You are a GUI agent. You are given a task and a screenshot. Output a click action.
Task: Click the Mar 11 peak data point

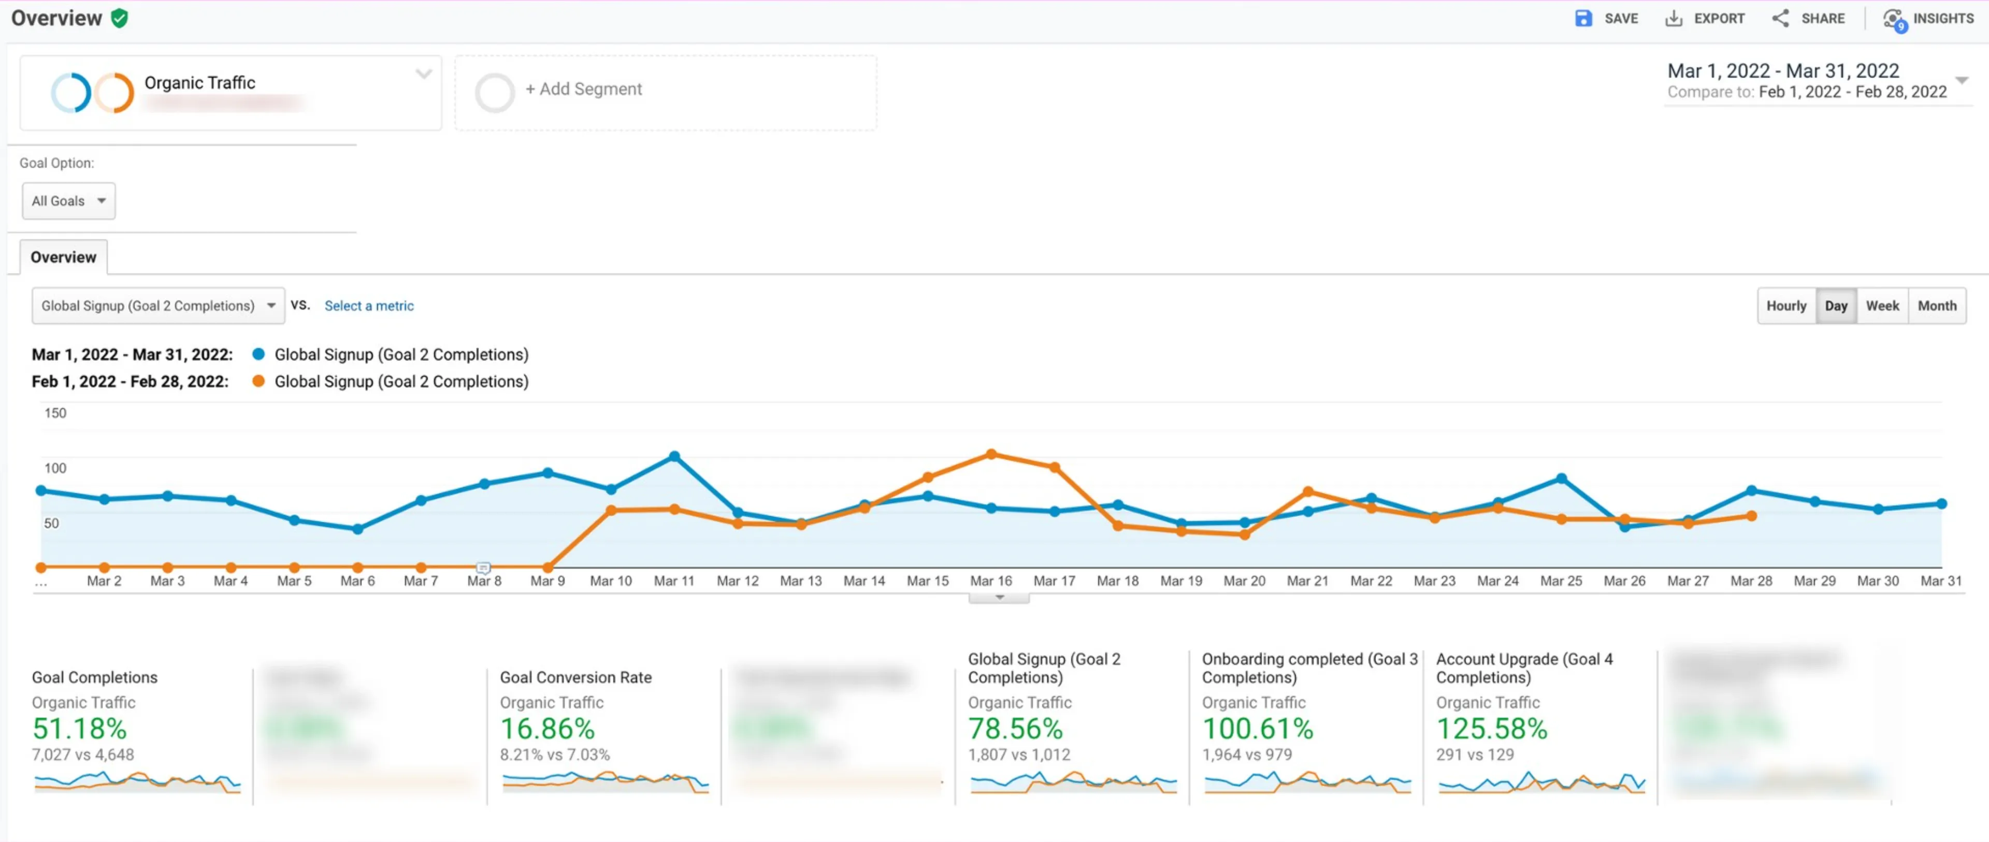pos(674,456)
